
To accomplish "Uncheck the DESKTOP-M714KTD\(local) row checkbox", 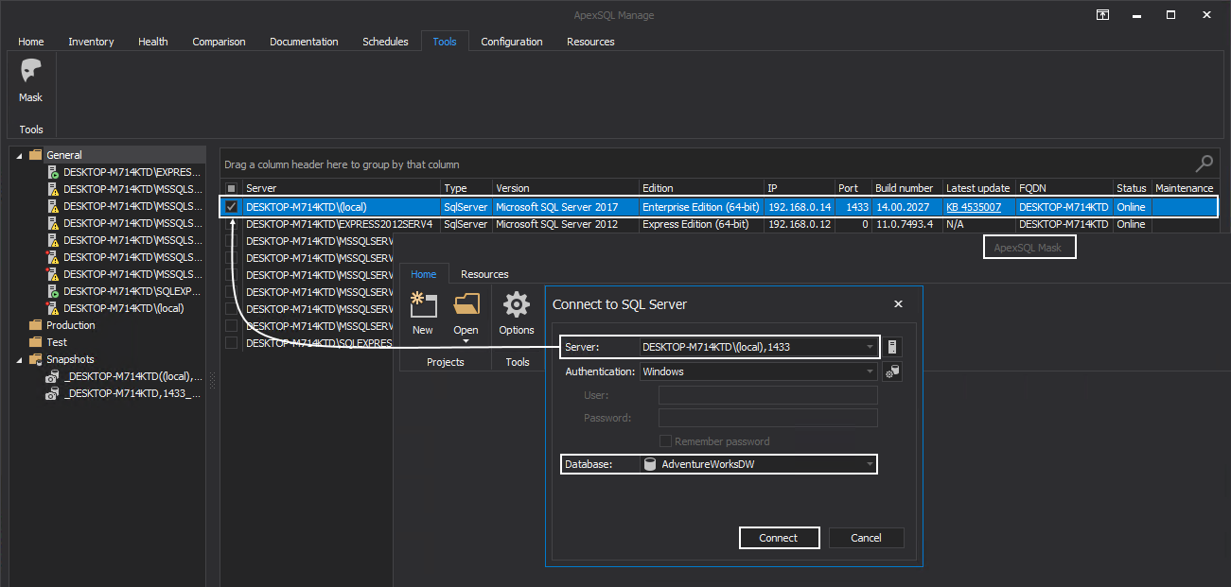I will [232, 207].
